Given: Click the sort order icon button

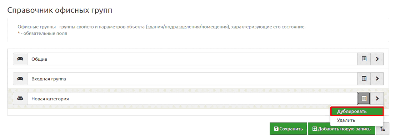Looking at the screenshot, I should click(382, 129).
